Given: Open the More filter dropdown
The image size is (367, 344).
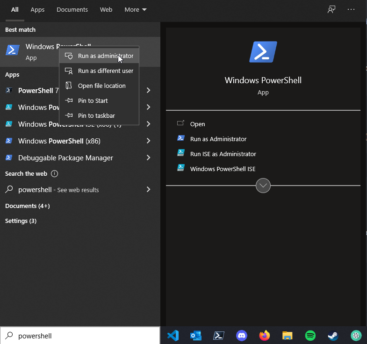Looking at the screenshot, I should click(x=136, y=10).
